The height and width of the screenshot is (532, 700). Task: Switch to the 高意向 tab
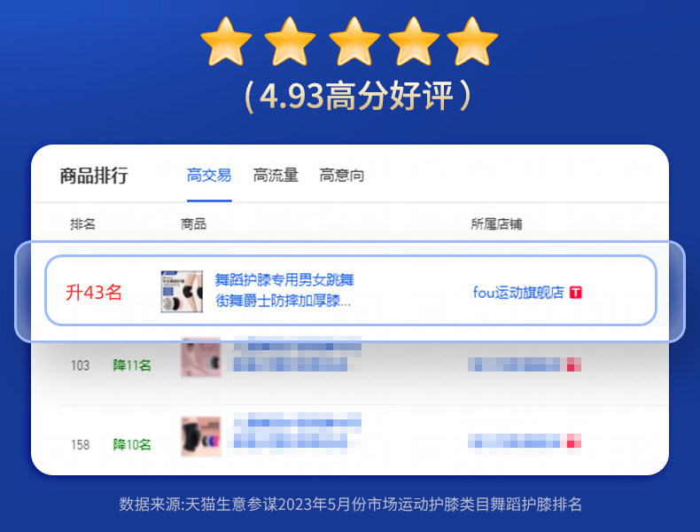[341, 176]
